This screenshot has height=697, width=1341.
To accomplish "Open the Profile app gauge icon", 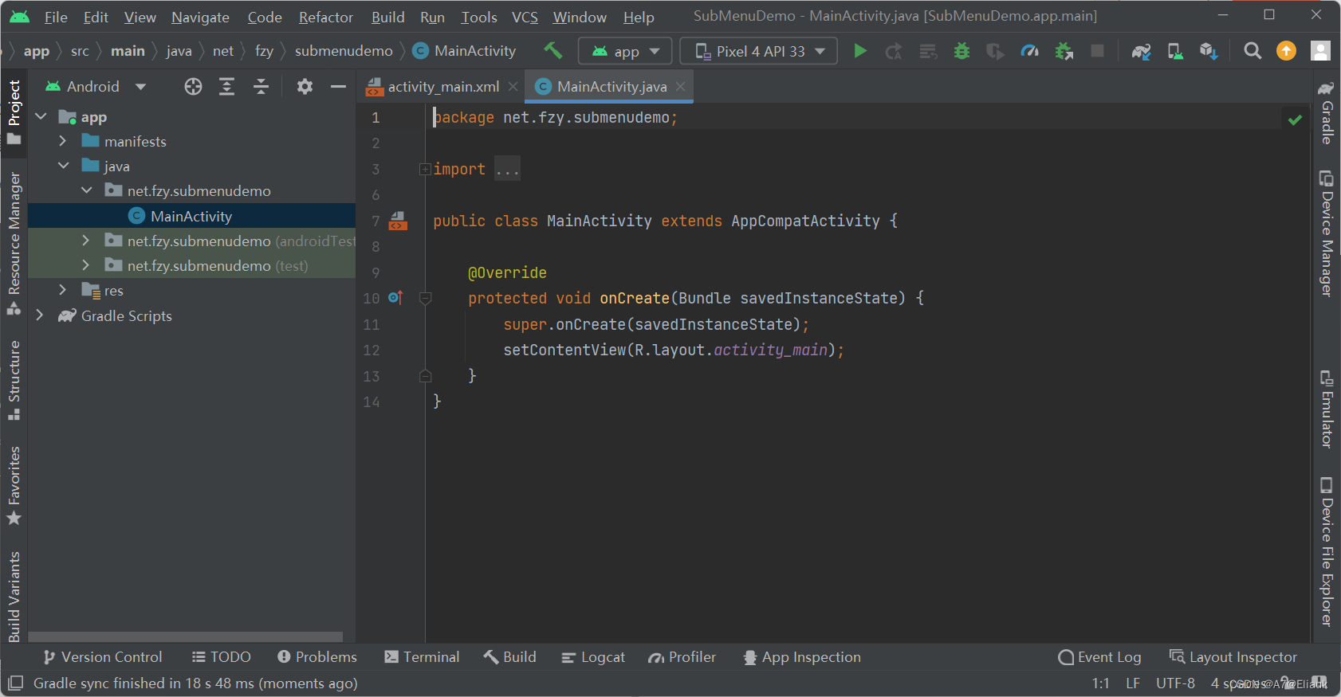I will [x=1029, y=51].
